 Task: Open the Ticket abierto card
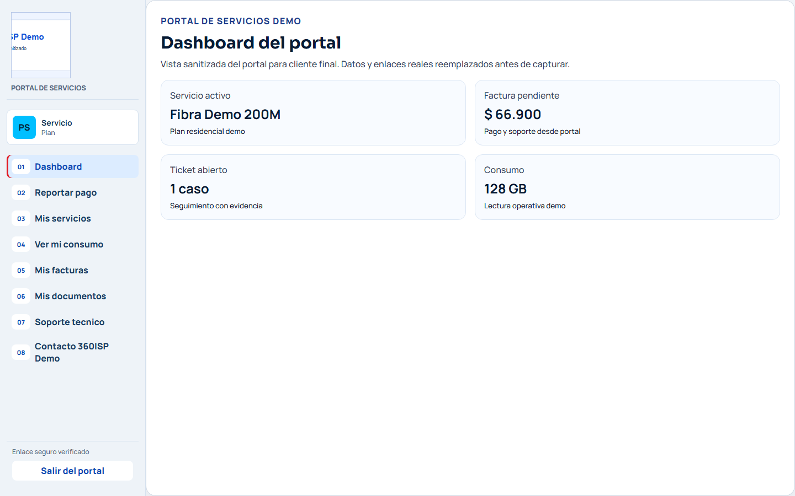313,187
